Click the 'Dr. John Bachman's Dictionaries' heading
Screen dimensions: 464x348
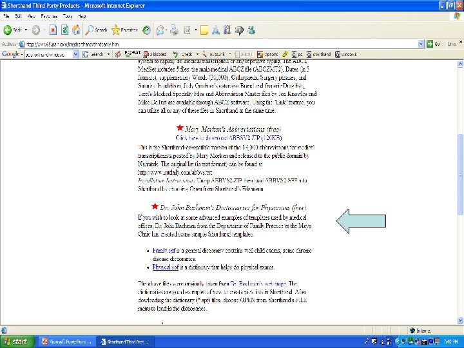coord(233,208)
